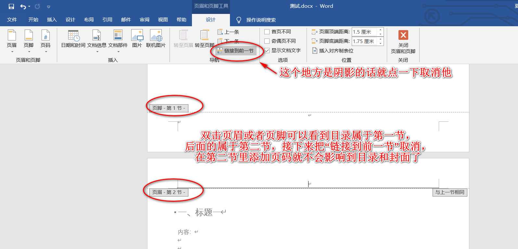Viewport: 518px width, 249px height.
Task: Expand the 文档信息 dropdown arrow
Action: point(97,51)
